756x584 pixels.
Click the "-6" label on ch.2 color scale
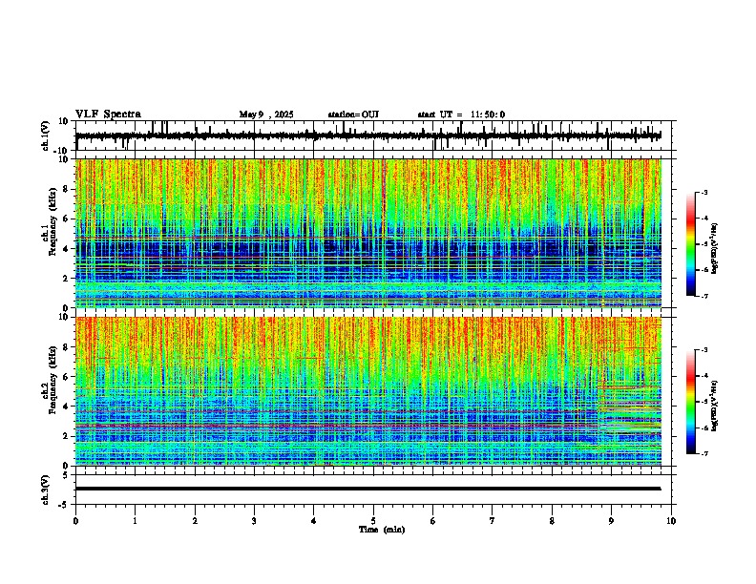(x=704, y=428)
